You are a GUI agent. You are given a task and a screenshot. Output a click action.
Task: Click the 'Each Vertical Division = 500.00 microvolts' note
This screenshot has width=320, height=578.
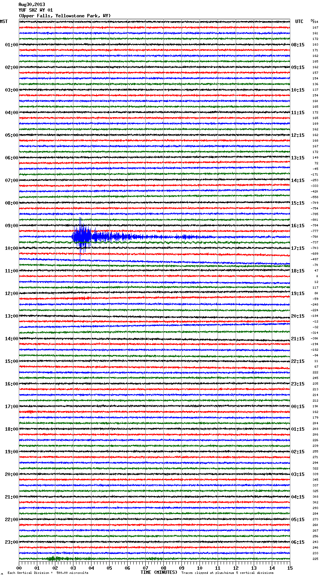[x=48, y=573]
